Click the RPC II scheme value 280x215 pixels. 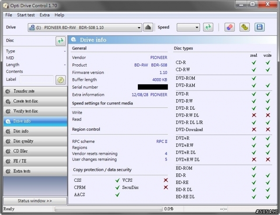coord(161,142)
